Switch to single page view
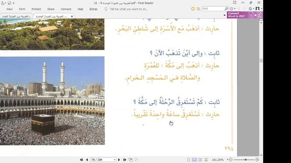Screen dimensions: 291x163 (189, 160)
